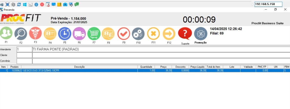This screenshot has width=290, height=109.
Task: Open the Promoção percent icon
Action: pos(201,34)
